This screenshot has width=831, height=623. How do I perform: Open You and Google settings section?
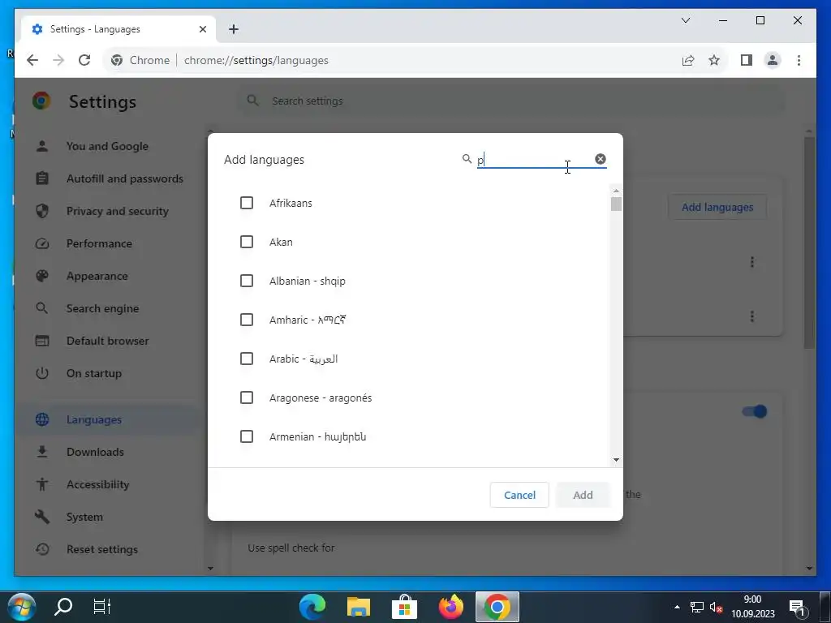[x=107, y=146]
